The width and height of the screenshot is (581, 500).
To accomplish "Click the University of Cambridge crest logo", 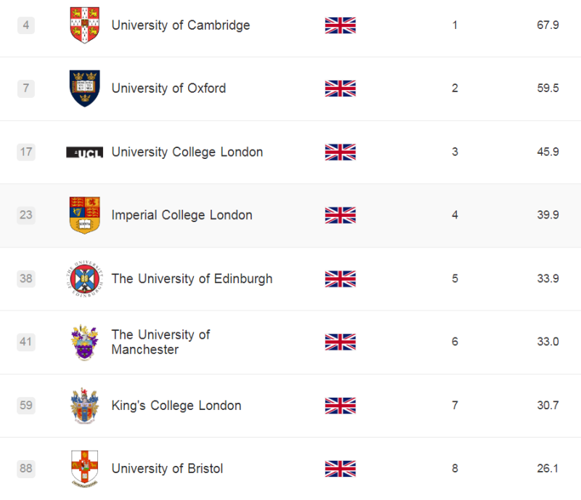I will pos(84,25).
